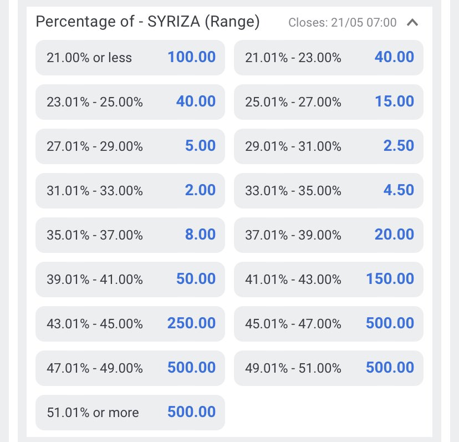Click the Closes 21/05 07:00 label
This screenshot has height=442, width=459.
(343, 23)
